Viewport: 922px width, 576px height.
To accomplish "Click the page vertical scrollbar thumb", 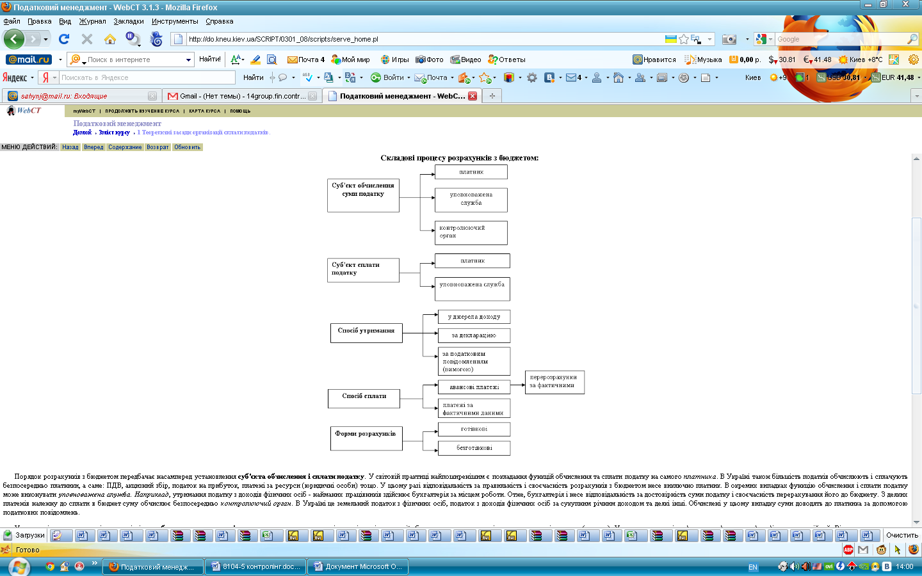I will pos(916,305).
